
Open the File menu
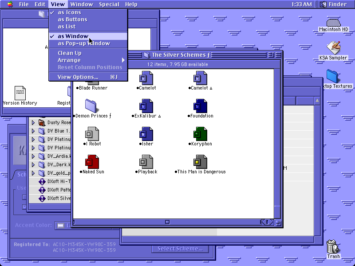tap(24, 4)
